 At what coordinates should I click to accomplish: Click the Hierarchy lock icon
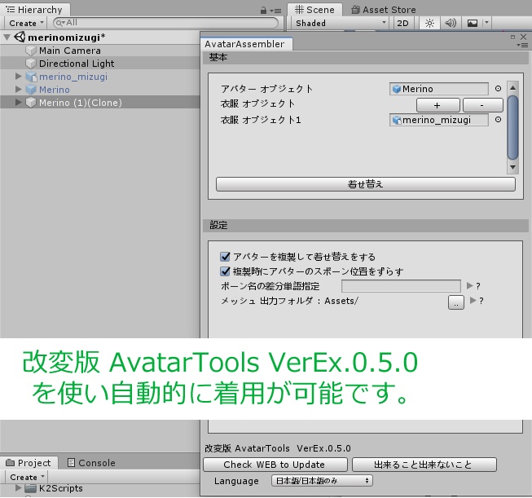tap(263, 11)
